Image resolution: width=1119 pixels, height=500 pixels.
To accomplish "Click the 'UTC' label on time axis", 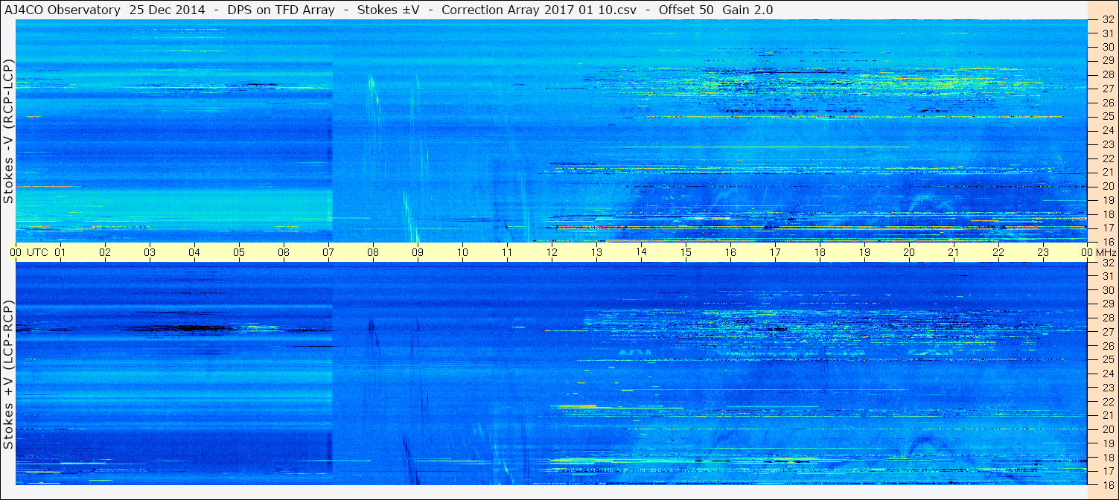I will point(38,252).
